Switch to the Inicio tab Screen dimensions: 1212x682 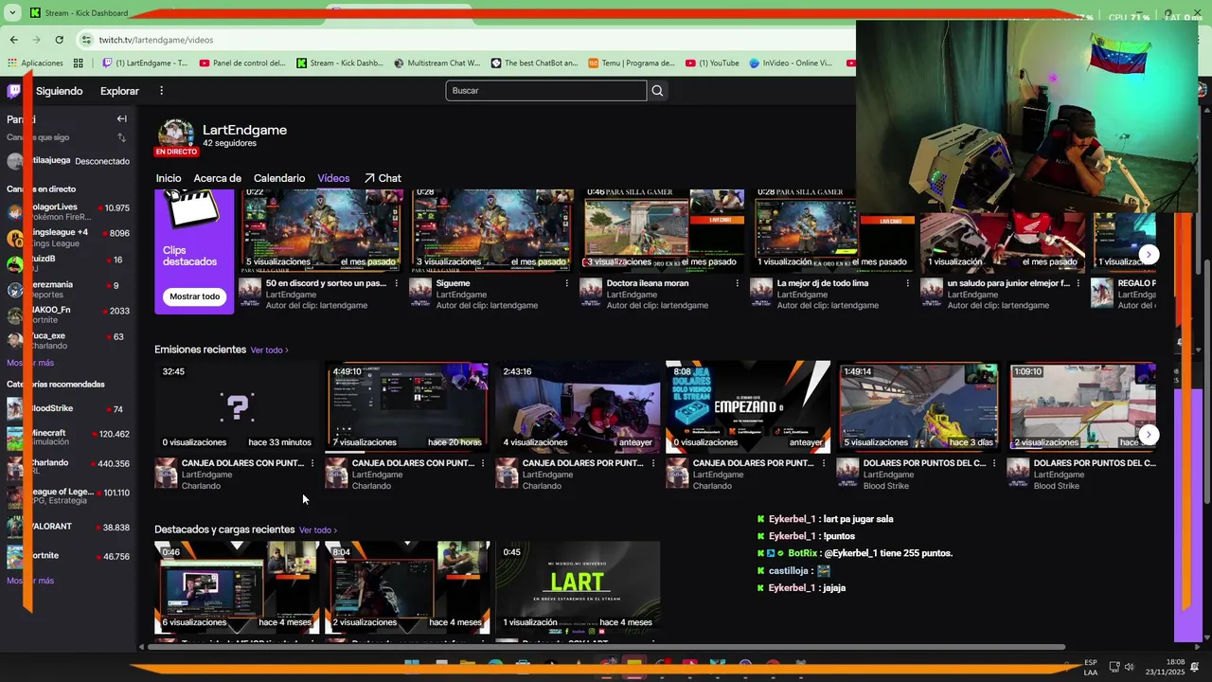pos(169,178)
